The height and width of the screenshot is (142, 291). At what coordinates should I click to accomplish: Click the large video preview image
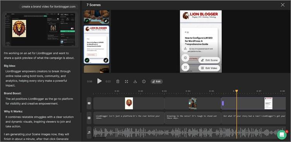[x=200, y=41]
